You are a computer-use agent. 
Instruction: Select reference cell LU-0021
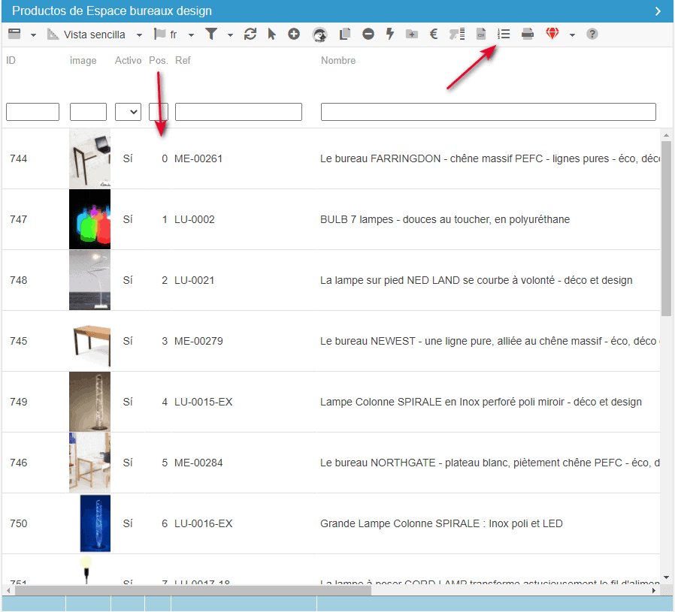[194, 280]
